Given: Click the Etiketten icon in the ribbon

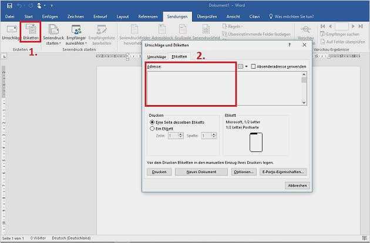Looking at the screenshot, I should (30, 31).
